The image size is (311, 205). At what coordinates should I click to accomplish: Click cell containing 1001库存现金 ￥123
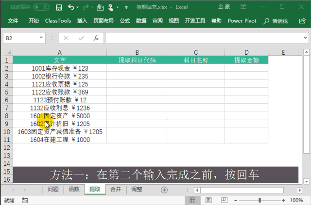point(60,68)
